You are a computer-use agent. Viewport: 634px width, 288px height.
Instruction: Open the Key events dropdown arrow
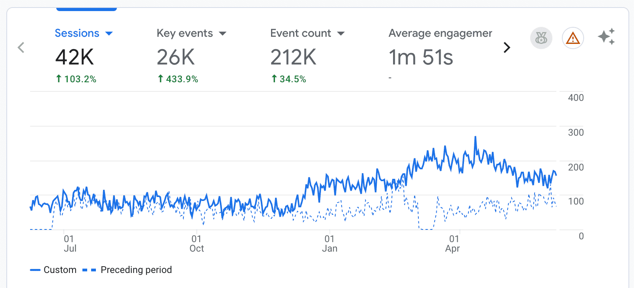coord(223,34)
